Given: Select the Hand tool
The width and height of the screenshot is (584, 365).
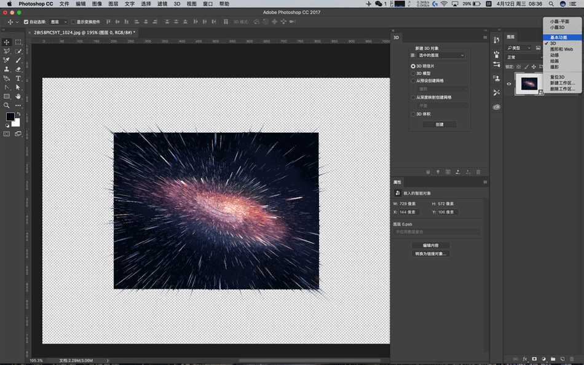Looking at the screenshot, I should pyautogui.click(x=17, y=96).
